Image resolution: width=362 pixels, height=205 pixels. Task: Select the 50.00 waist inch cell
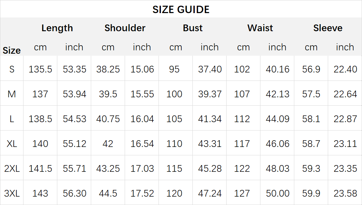coord(277,194)
